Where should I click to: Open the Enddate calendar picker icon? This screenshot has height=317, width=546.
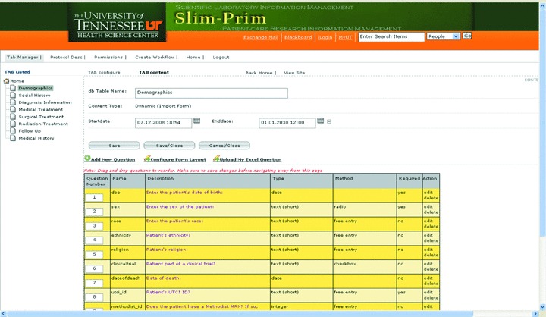tap(320, 121)
